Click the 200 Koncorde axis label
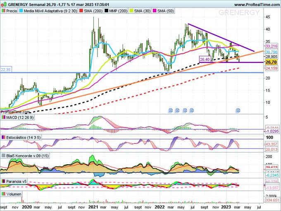Screen dimensions: 281x211 tap(269, 157)
